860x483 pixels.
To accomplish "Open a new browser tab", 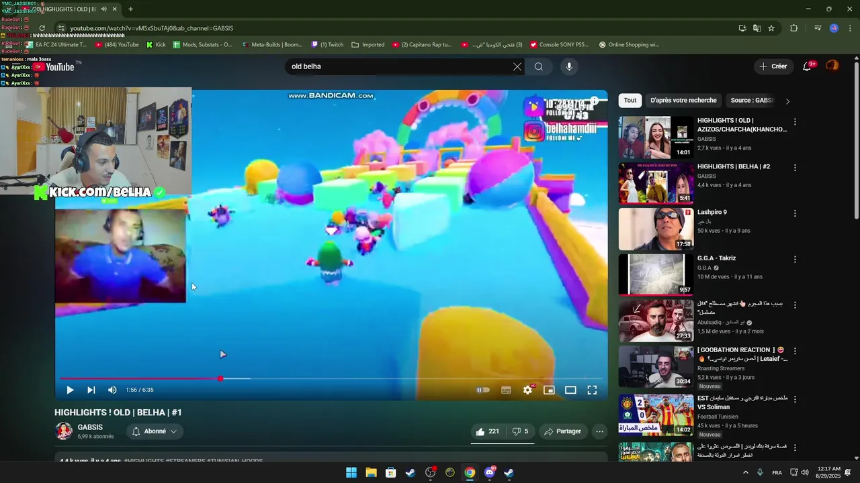I will tap(130, 9).
